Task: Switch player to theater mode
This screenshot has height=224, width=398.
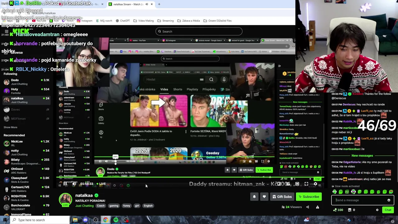Action: [x=297, y=184]
